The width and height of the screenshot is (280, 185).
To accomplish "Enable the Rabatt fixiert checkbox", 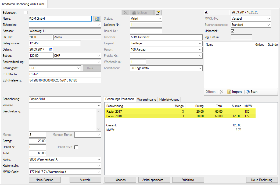I will [x=76, y=147].
